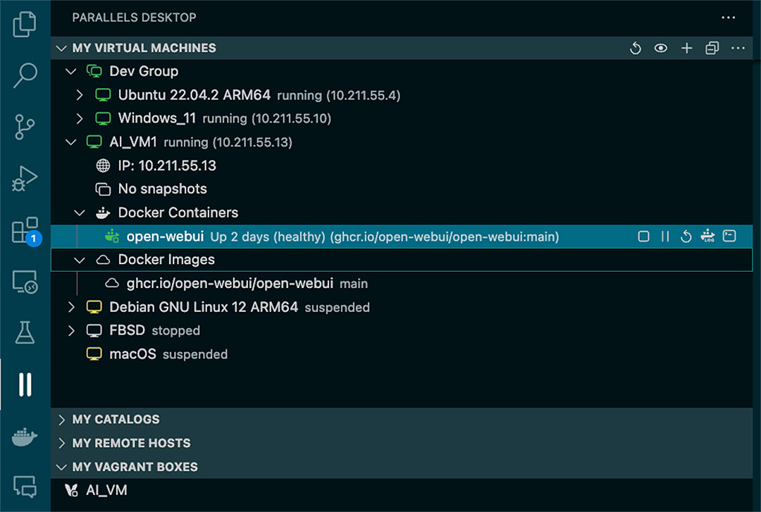Click the My Catalogs section header
Viewport: 761px width, 512px height.
pos(402,419)
